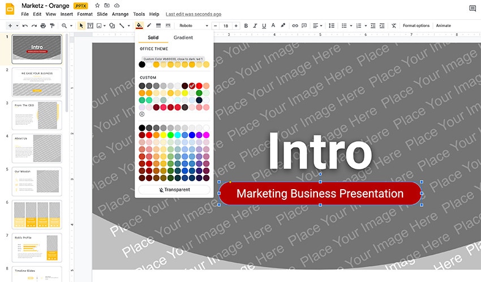This screenshot has height=282, width=481.
Task: Open the Arrange menu
Action: pyautogui.click(x=120, y=14)
